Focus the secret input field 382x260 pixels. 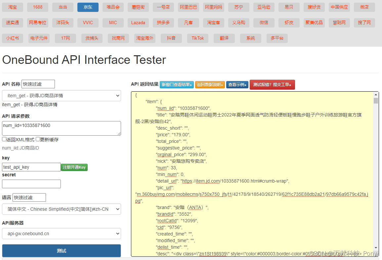(x=31, y=184)
